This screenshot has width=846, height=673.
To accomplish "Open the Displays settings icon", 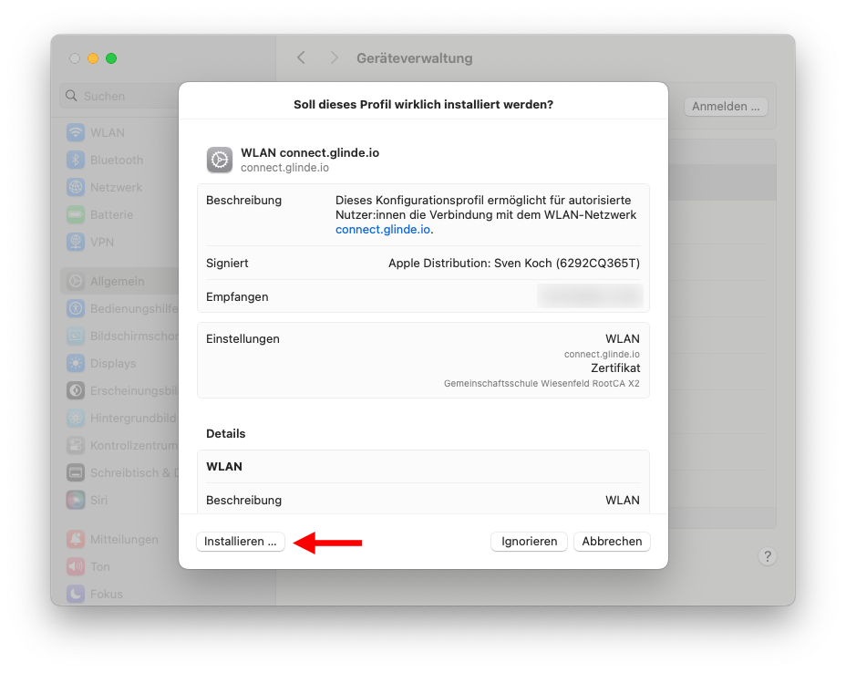I will 76,364.
